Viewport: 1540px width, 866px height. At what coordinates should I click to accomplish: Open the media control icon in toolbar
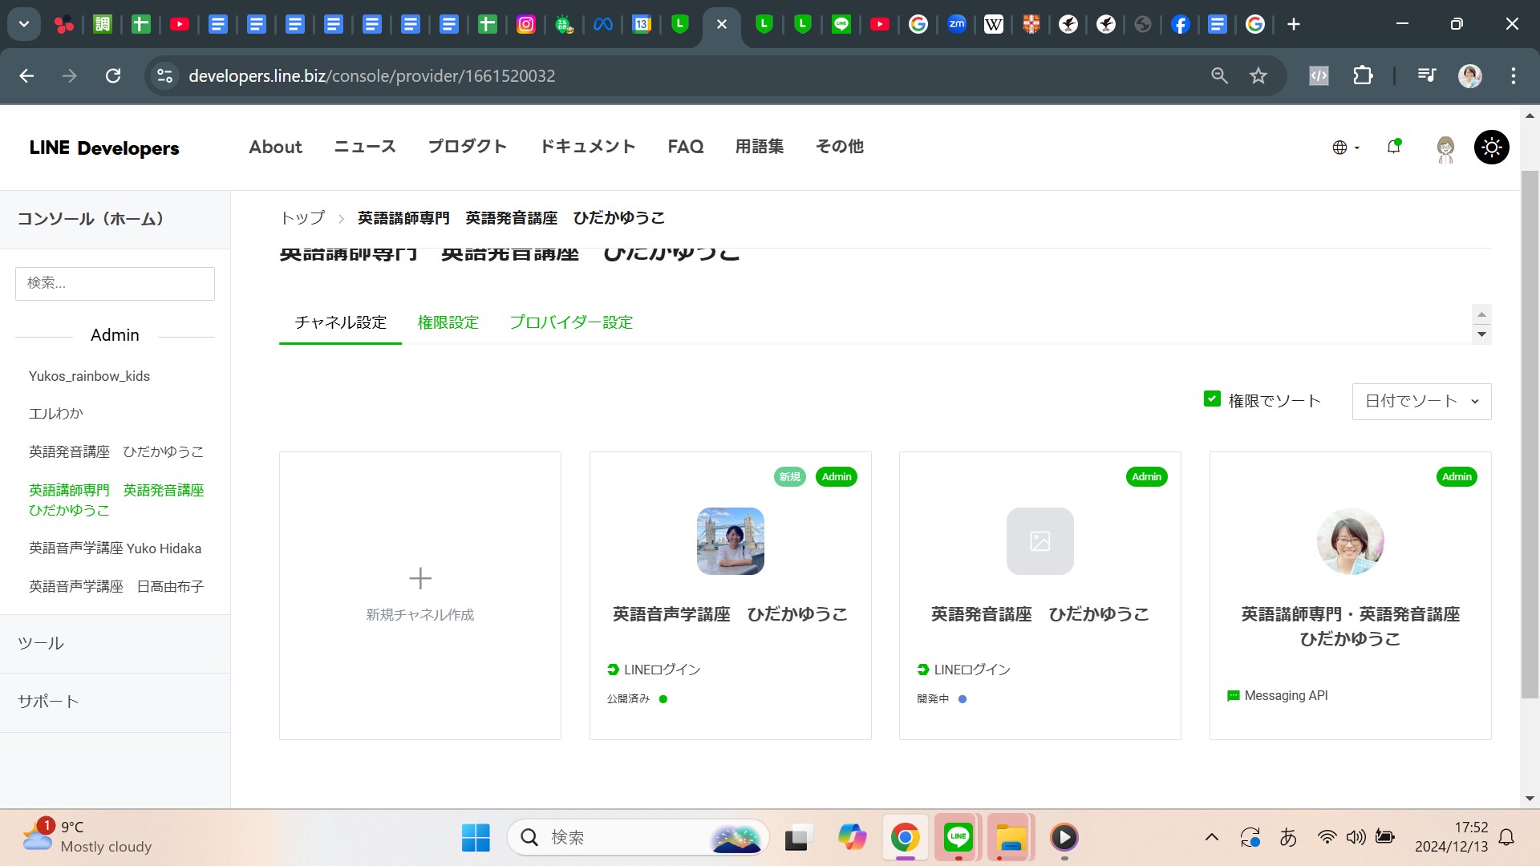coord(1427,75)
